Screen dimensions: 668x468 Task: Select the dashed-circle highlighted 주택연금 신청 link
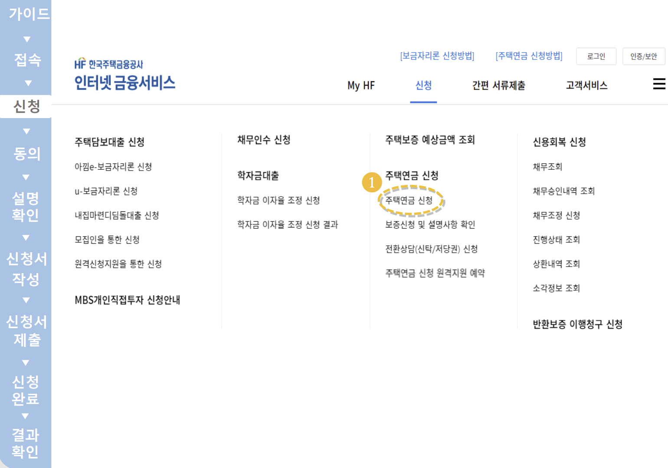pyautogui.click(x=410, y=201)
